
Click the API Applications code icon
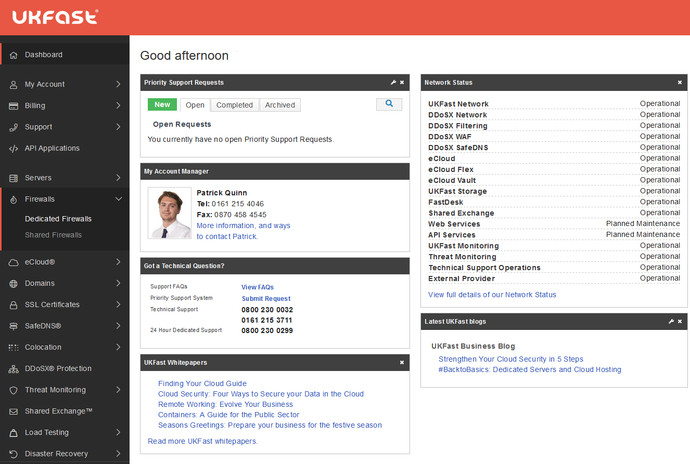14,149
